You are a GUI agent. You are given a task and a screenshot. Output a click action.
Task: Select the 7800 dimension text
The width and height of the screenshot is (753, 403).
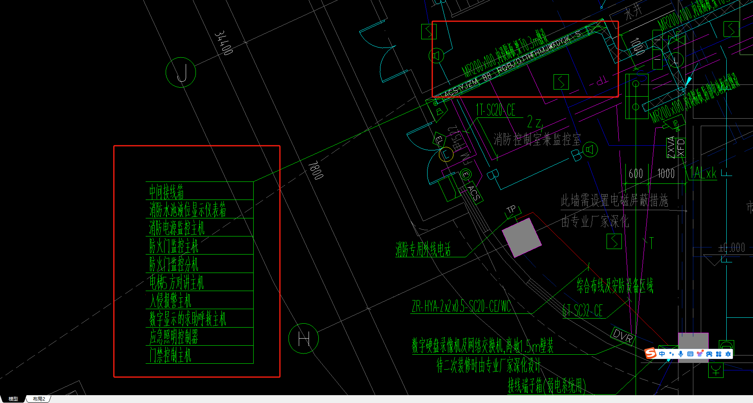coord(315,170)
